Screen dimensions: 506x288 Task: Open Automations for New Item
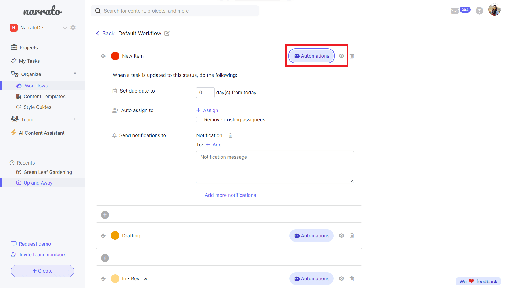[311, 56]
